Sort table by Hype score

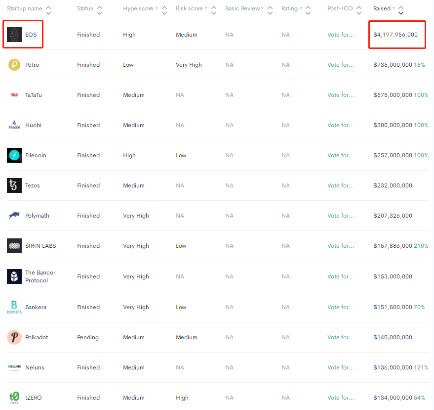coord(164,10)
